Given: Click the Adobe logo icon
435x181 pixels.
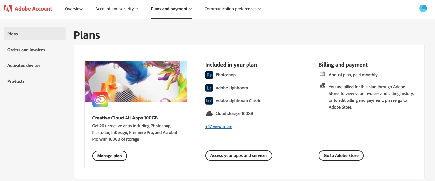Looking at the screenshot, I should pyautogui.click(x=7, y=9).
